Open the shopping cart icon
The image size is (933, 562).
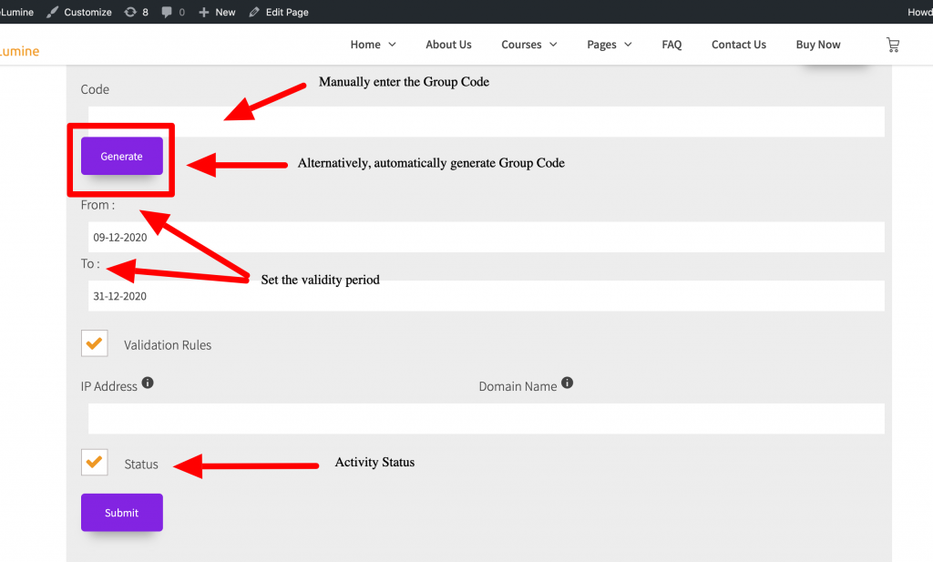(892, 45)
